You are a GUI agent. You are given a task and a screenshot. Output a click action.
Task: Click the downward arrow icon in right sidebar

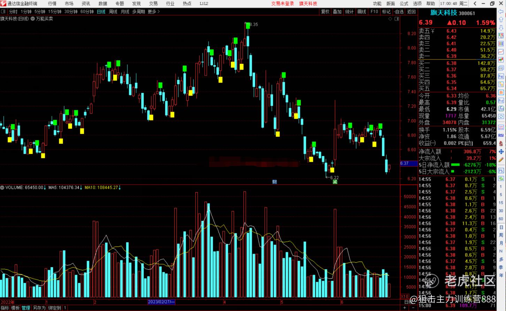tap(501, 28)
